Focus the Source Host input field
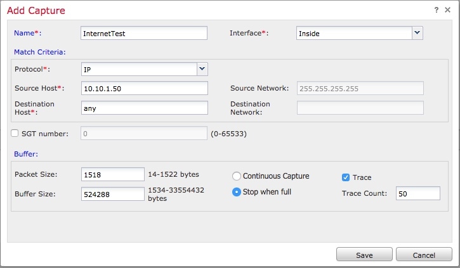 [x=144, y=88]
